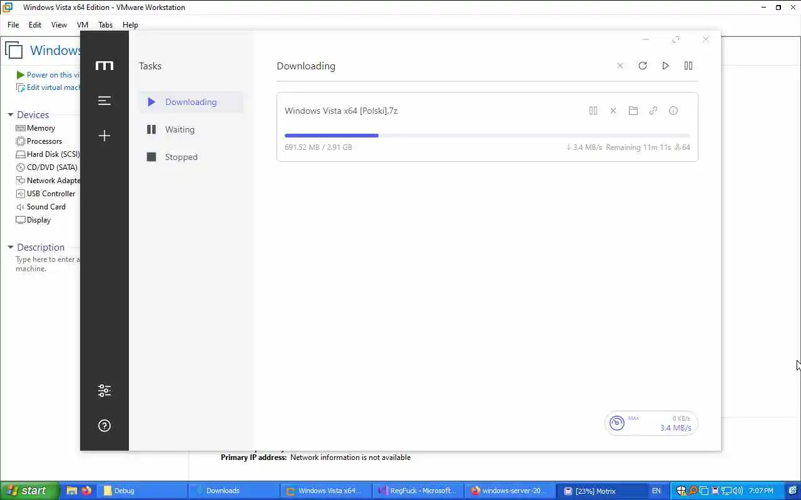Image resolution: width=801 pixels, height=500 pixels.
Task: Select Display device in VMware
Action: [x=33, y=220]
